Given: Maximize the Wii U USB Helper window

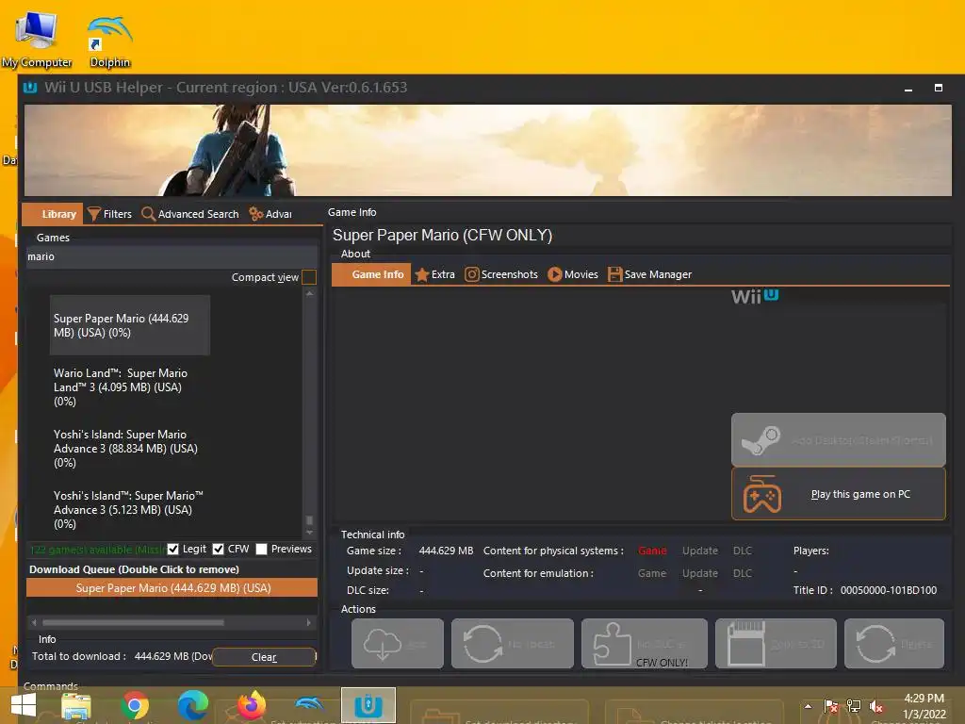Looking at the screenshot, I should 938,88.
